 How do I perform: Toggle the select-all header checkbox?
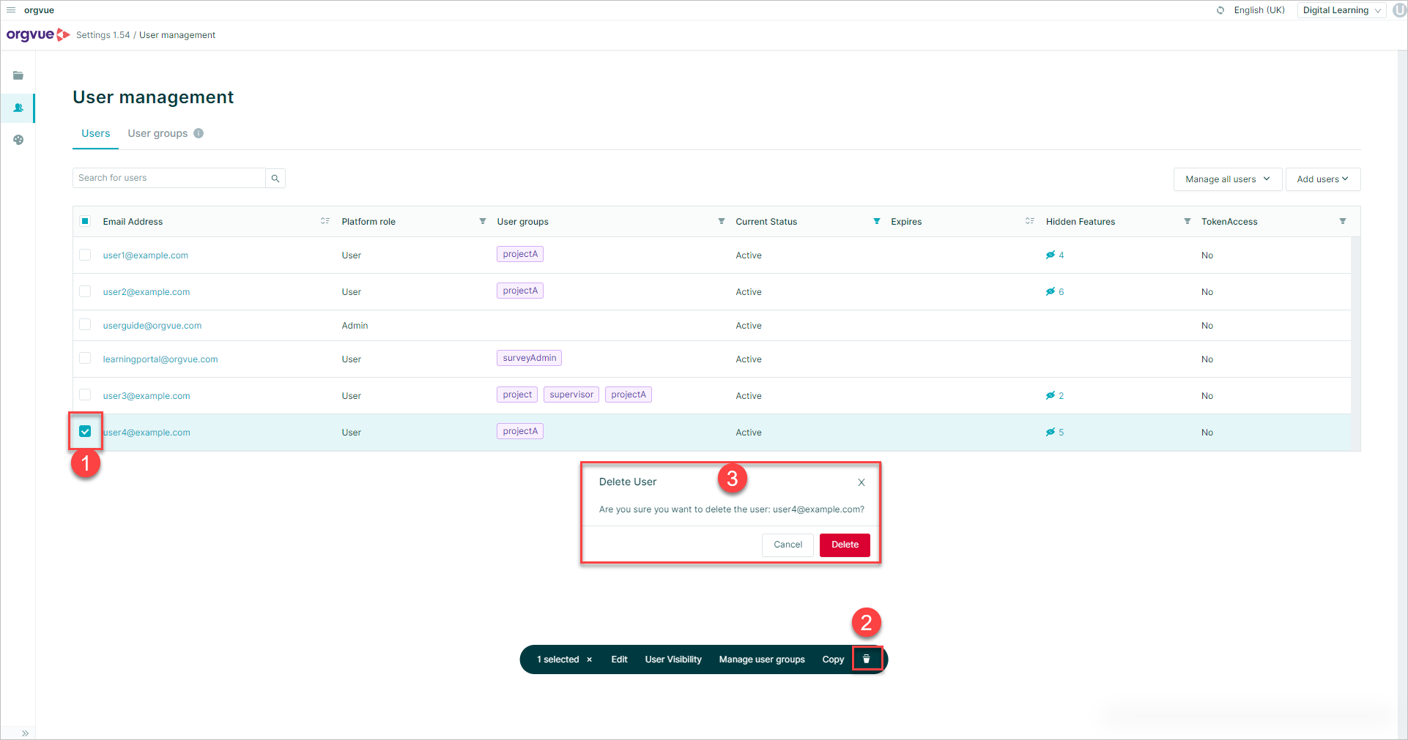(x=85, y=221)
